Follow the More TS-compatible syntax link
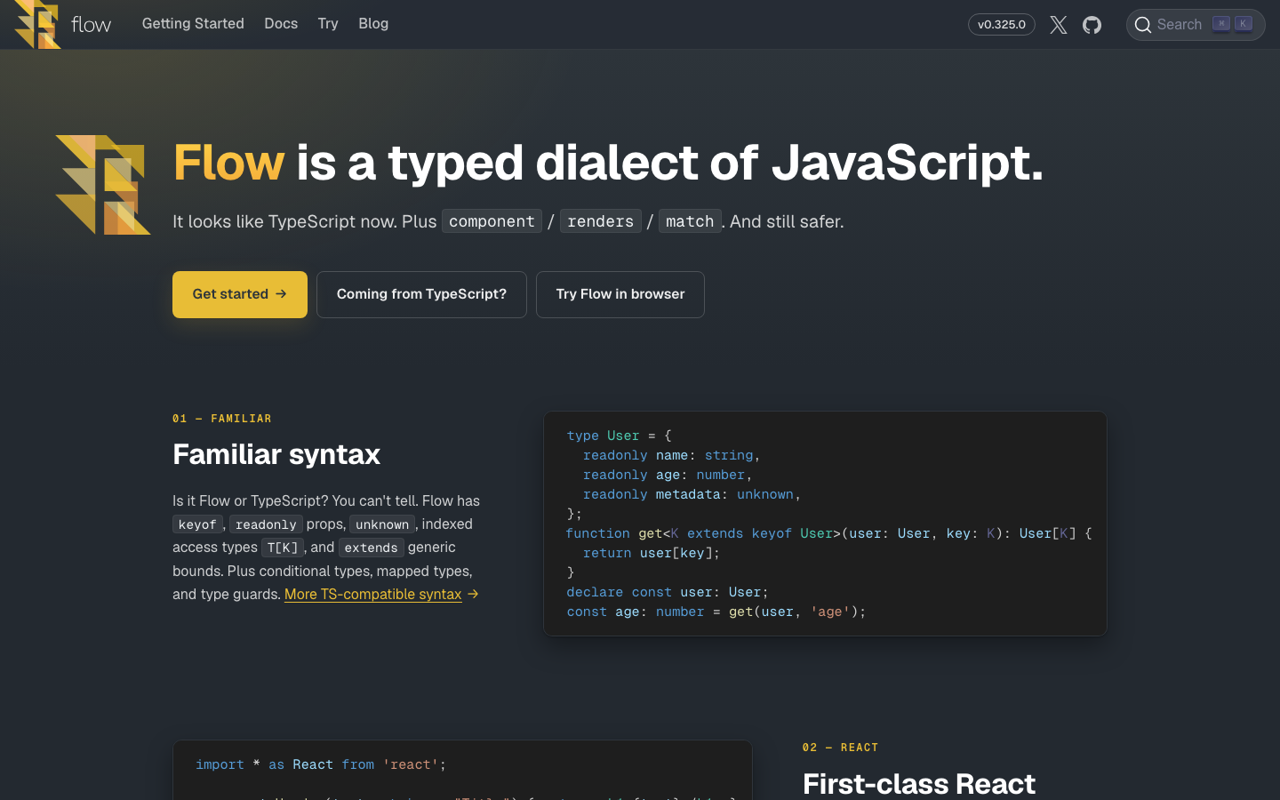Screen dimensions: 1280x800 point(372,594)
